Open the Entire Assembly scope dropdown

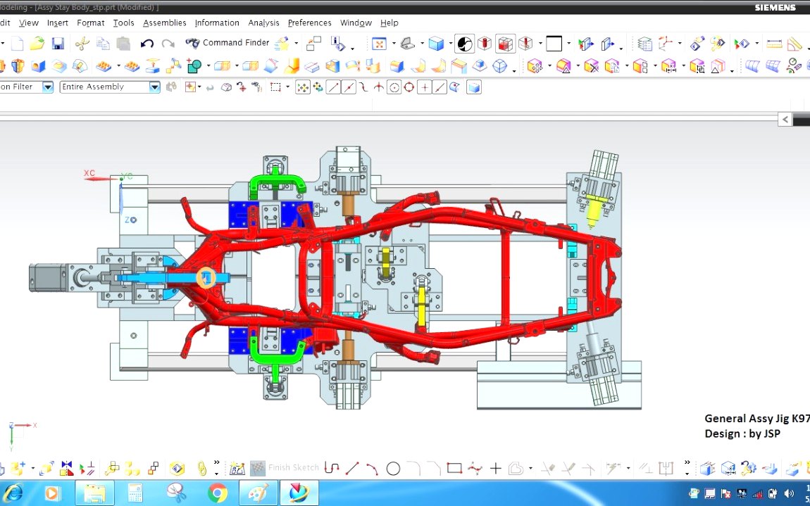coord(154,87)
